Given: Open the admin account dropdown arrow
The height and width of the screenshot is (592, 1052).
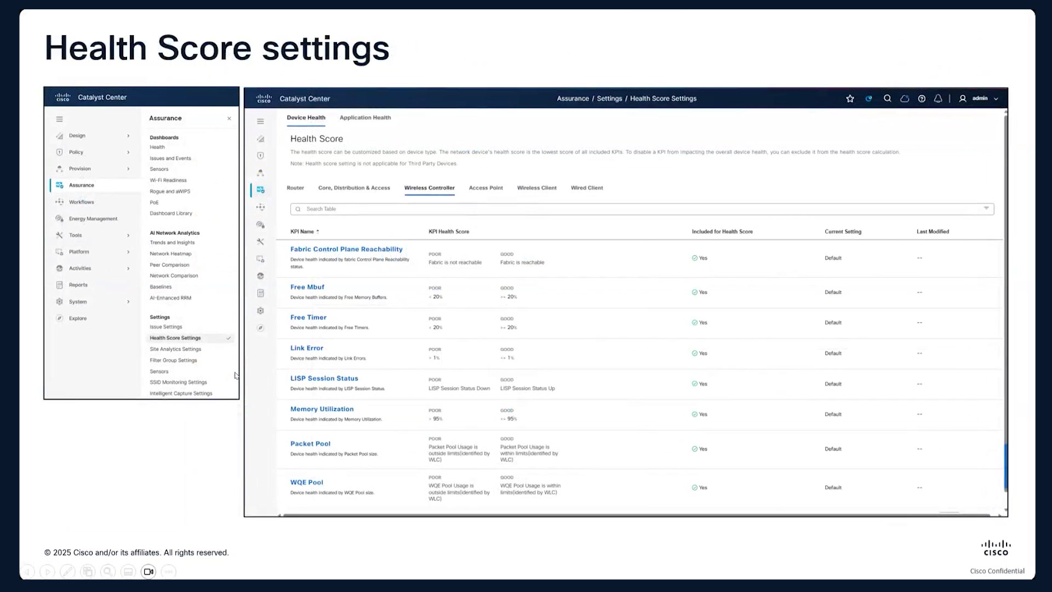Looking at the screenshot, I should pyautogui.click(x=996, y=99).
